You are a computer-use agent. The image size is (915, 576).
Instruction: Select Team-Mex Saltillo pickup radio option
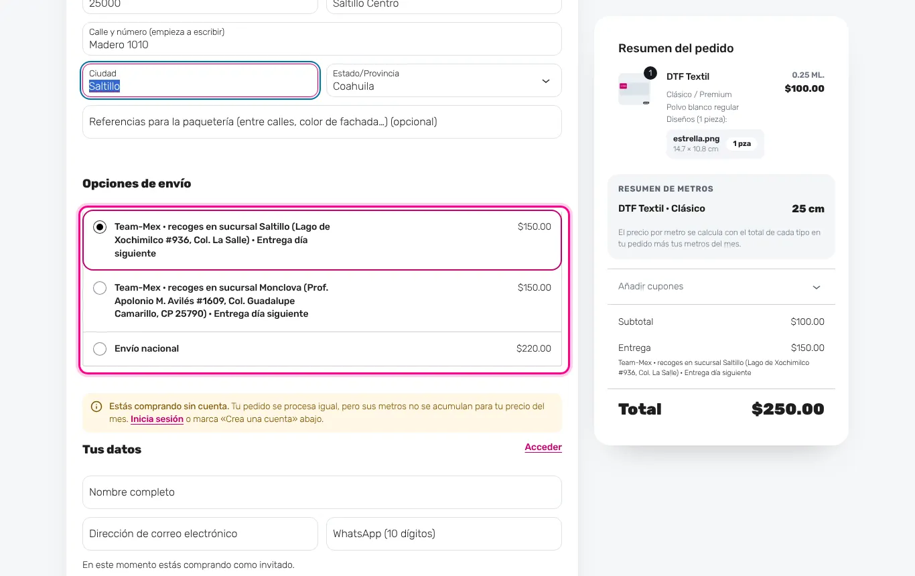[x=100, y=227]
